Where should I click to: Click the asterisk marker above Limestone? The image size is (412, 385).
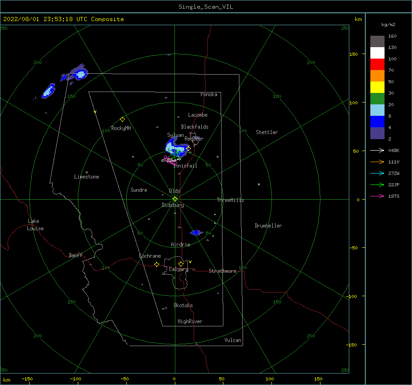[87, 173]
